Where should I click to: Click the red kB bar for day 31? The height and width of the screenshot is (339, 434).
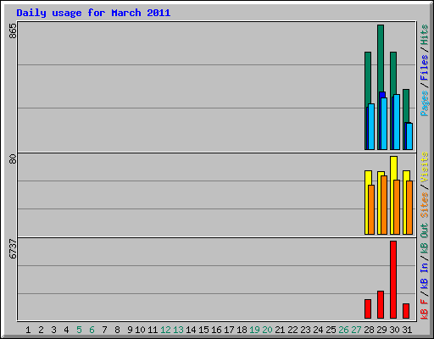coord(406,311)
